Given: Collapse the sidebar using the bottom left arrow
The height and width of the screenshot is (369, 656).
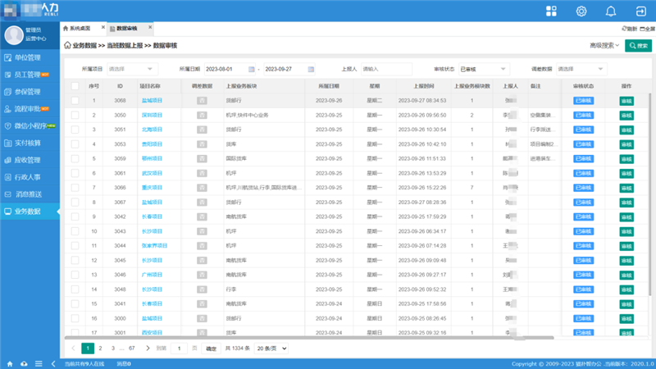Looking at the screenshot, I should pos(54,363).
